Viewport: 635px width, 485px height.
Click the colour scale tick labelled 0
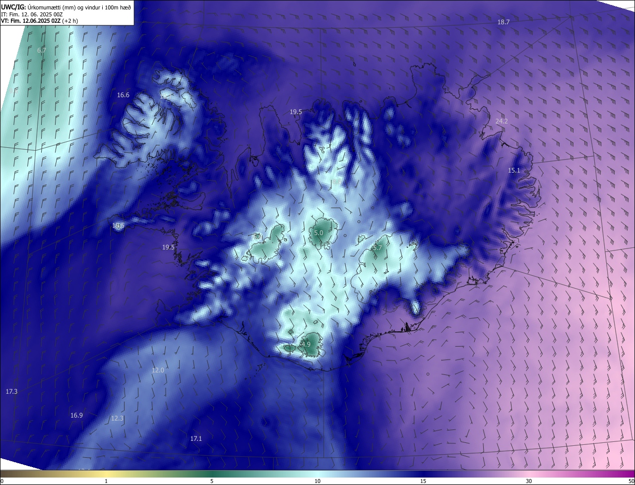2,481
